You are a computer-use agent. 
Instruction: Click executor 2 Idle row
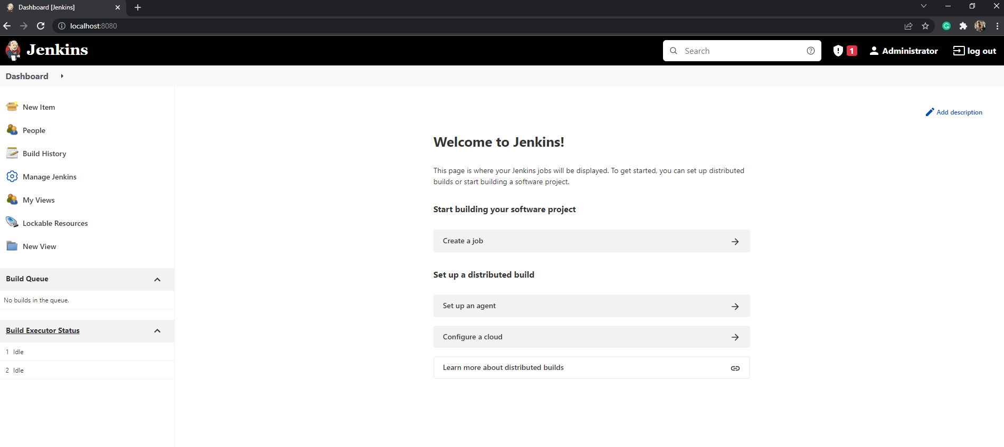coord(87,370)
